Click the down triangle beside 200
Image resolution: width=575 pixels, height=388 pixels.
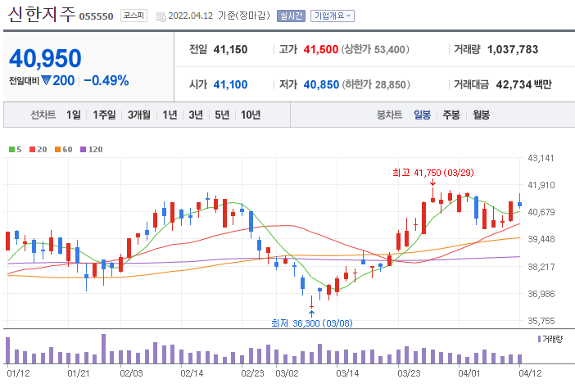point(46,80)
